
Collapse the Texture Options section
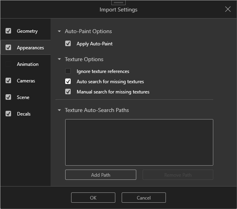pyautogui.click(x=59, y=59)
